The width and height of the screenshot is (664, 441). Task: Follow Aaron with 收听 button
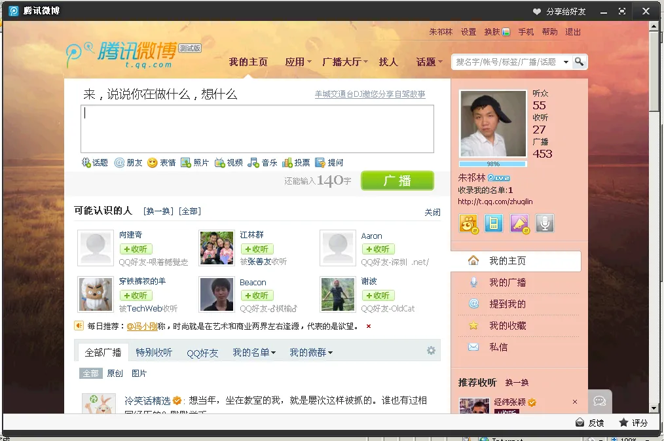pyautogui.click(x=378, y=249)
